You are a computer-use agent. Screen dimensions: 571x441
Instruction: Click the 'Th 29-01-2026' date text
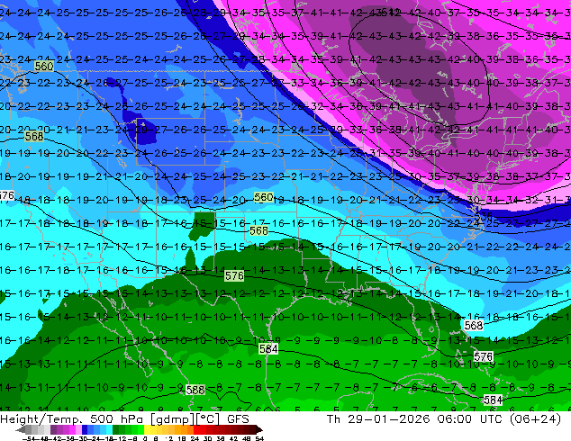tap(378, 419)
